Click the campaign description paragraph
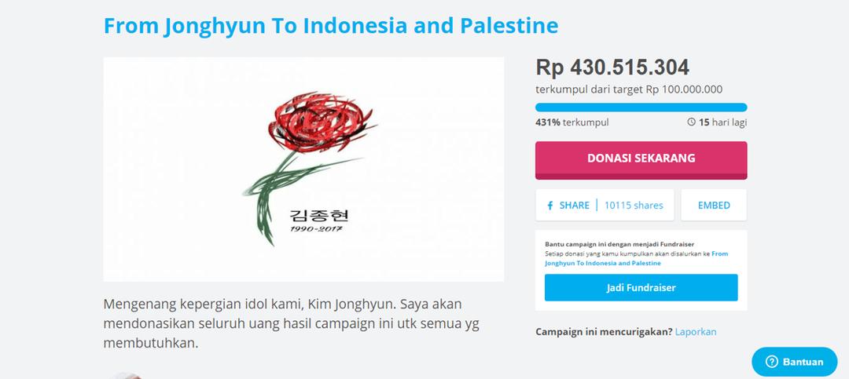The width and height of the screenshot is (849, 379). tap(292, 323)
